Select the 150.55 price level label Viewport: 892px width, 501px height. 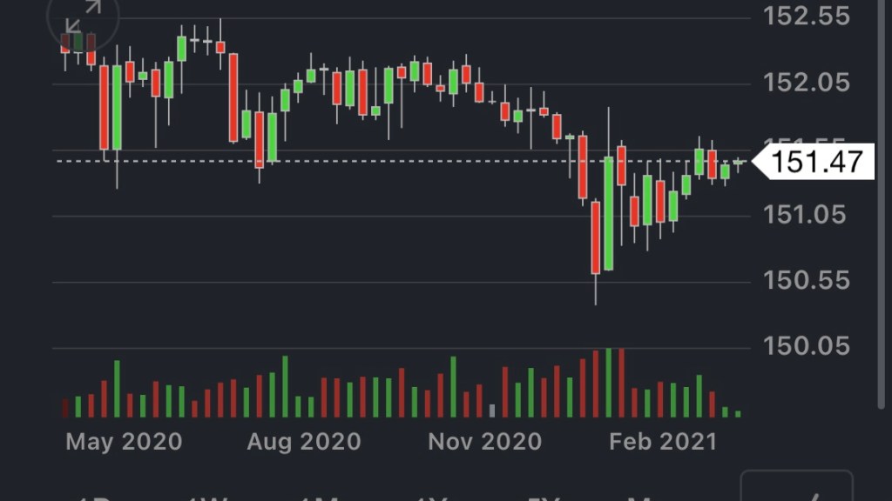(807, 280)
